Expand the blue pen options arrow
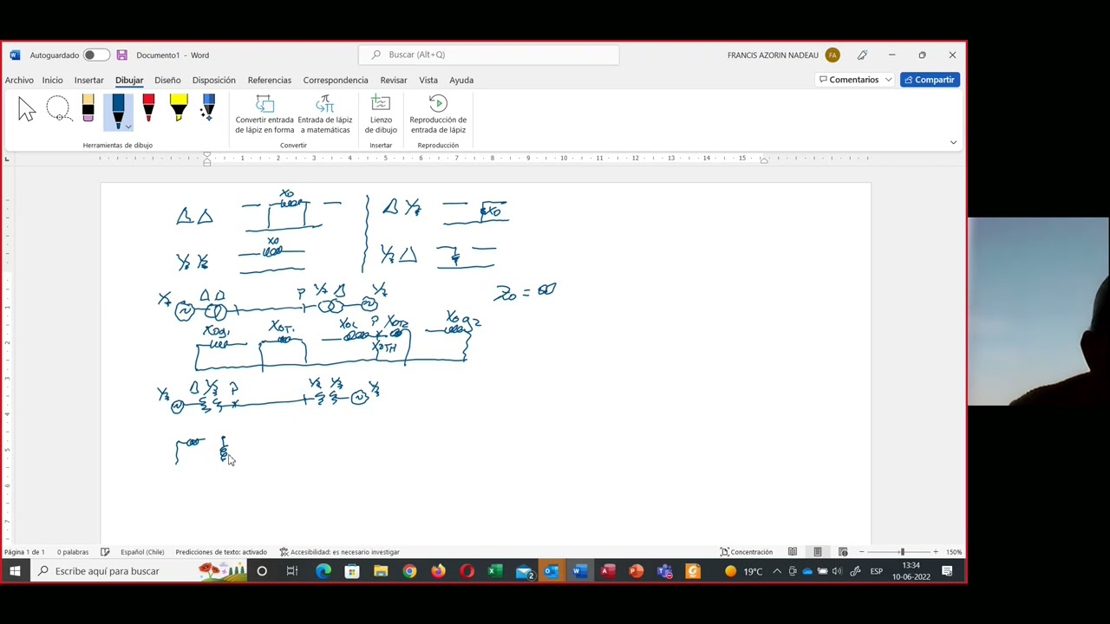This screenshot has width=1110, height=624. (128, 127)
